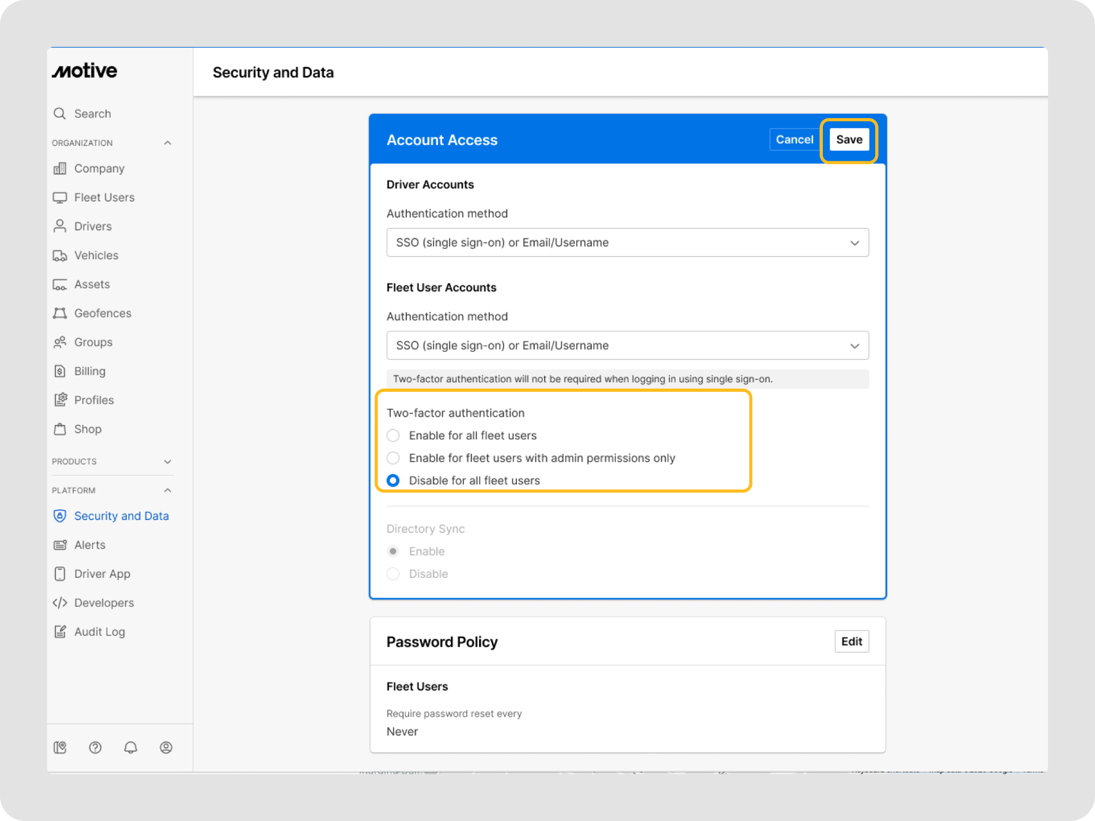Open the Audit Log menu item
This screenshot has width=1095, height=821.
99,632
